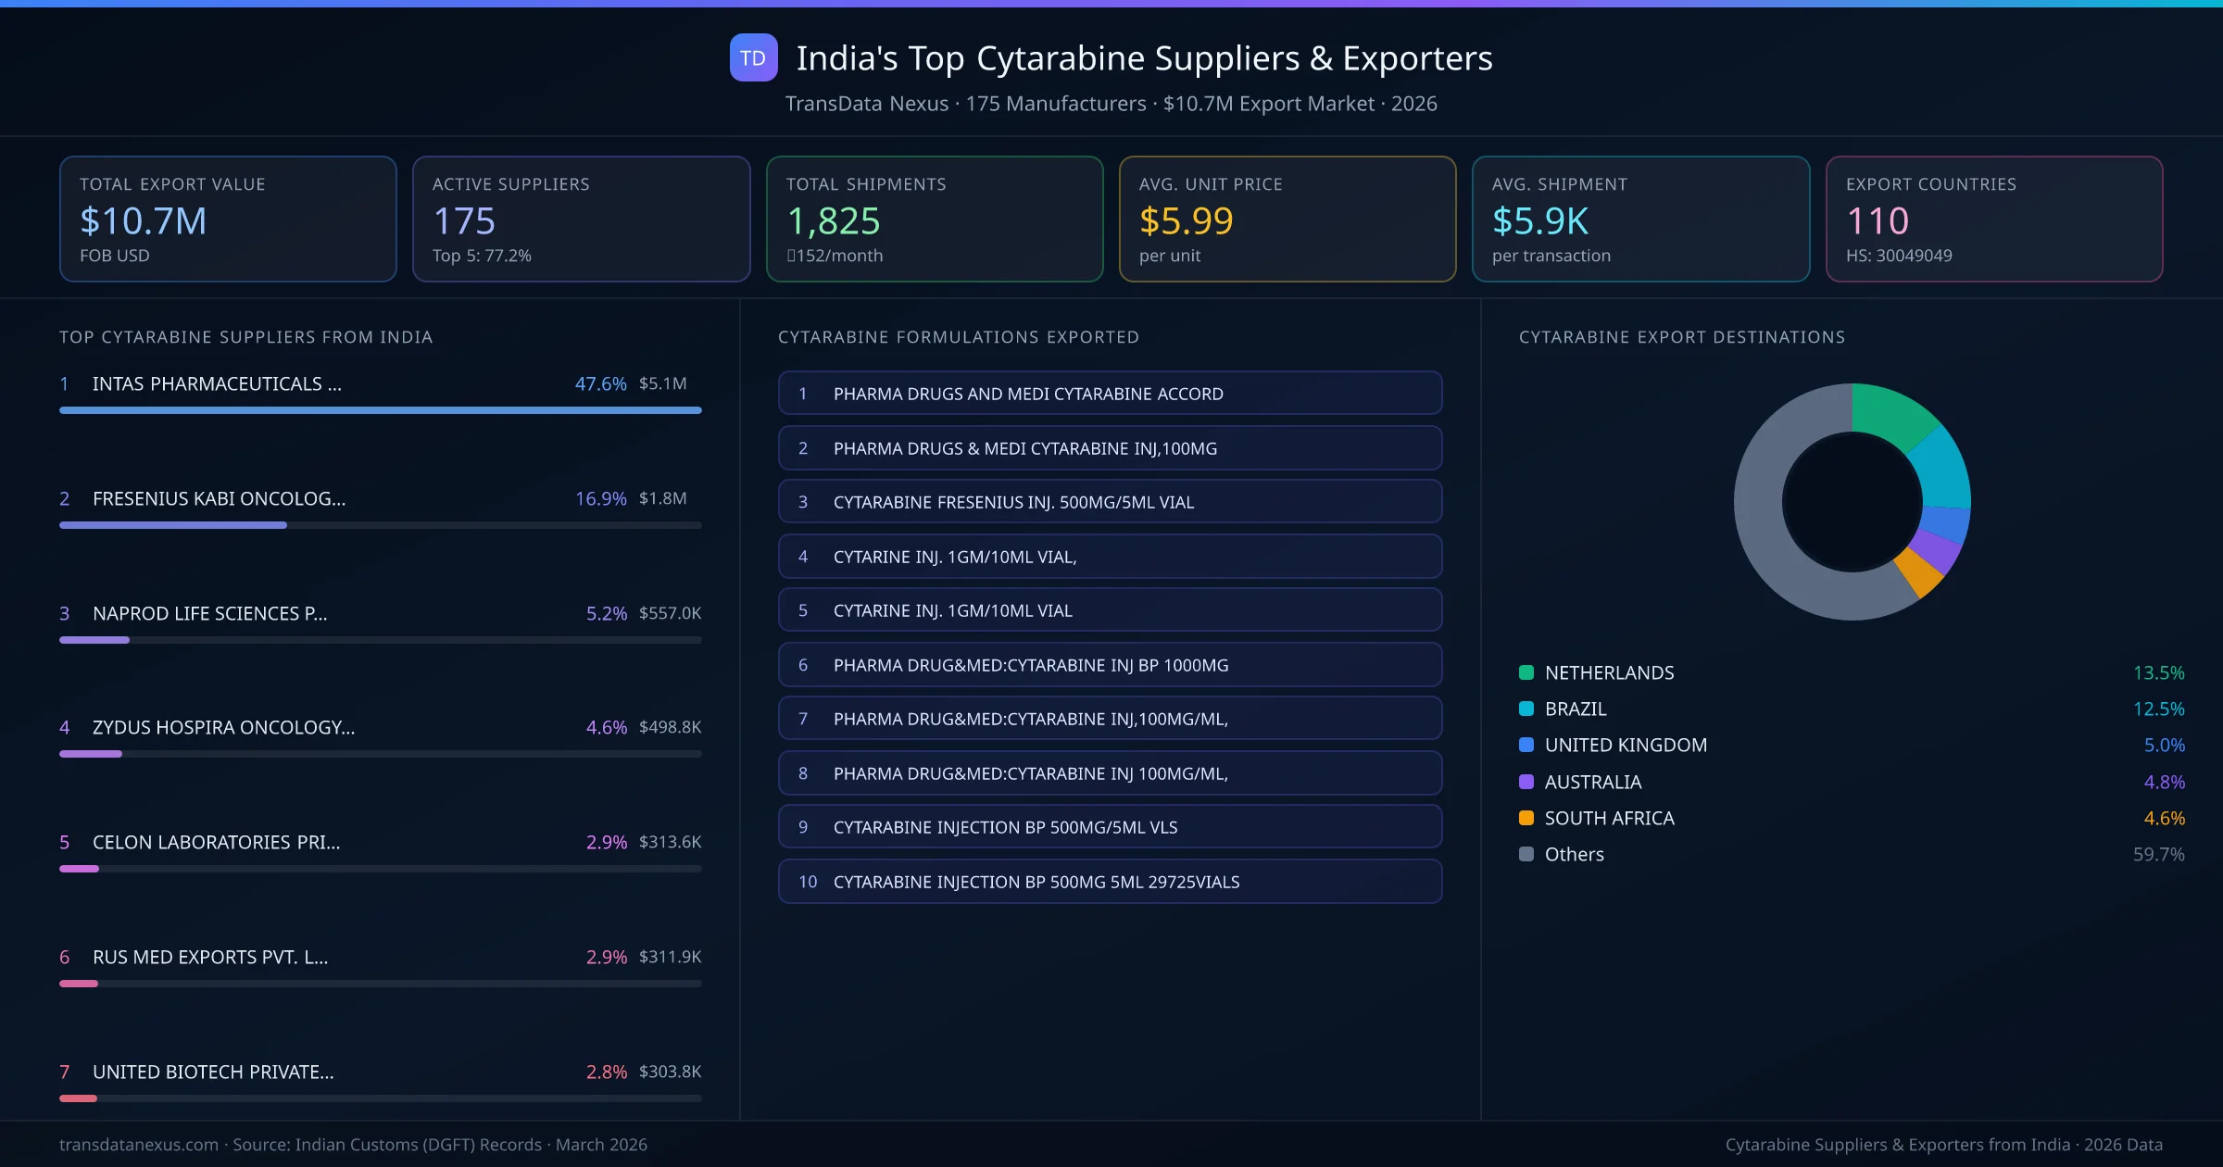The width and height of the screenshot is (2223, 1167).
Task: Toggle the Others category in the legend
Action: click(1572, 854)
